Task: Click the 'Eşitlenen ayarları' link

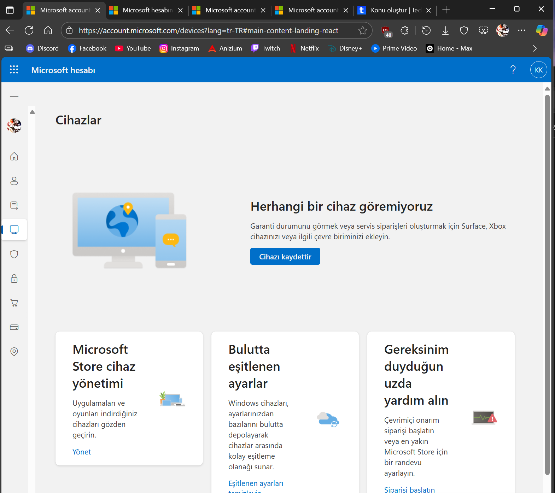Action: pyautogui.click(x=256, y=483)
